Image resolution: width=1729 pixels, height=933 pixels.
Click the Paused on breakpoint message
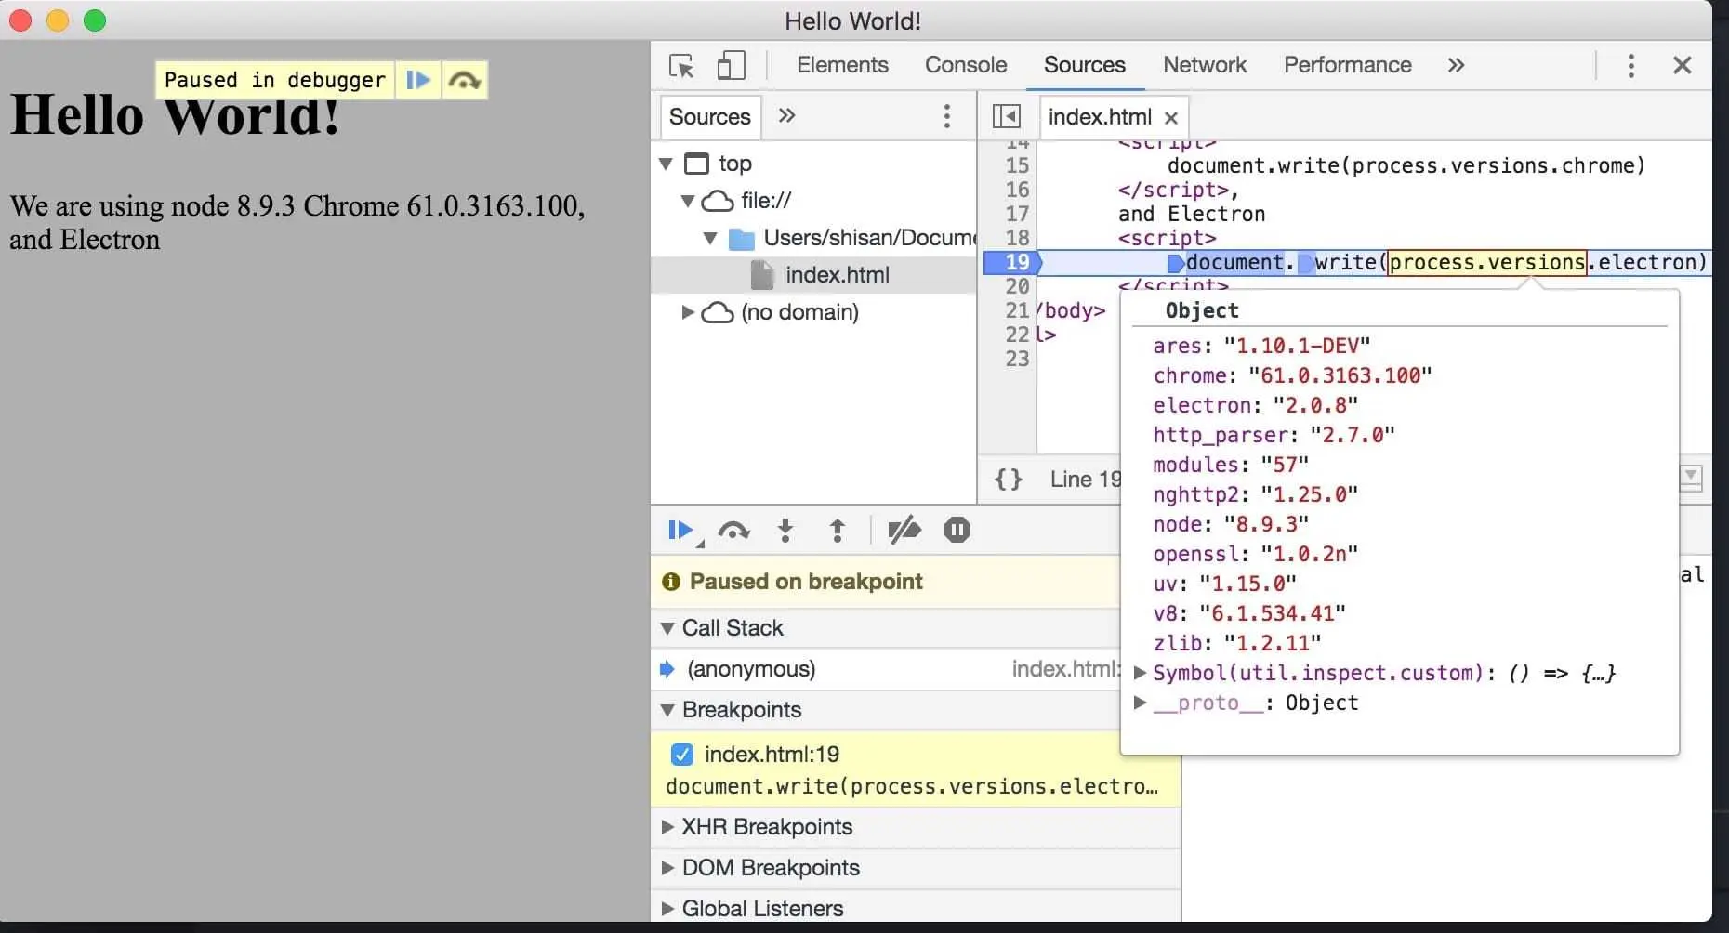805,582
